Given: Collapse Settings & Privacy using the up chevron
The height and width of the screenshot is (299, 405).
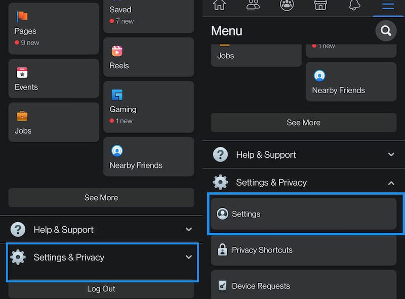Looking at the screenshot, I should click(391, 183).
